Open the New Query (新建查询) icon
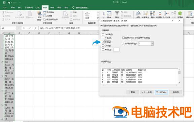 (x=40, y=14)
